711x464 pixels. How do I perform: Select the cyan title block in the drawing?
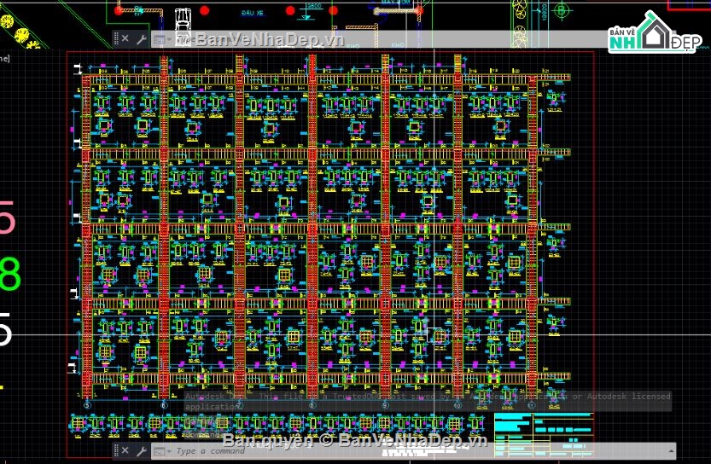(x=542, y=430)
